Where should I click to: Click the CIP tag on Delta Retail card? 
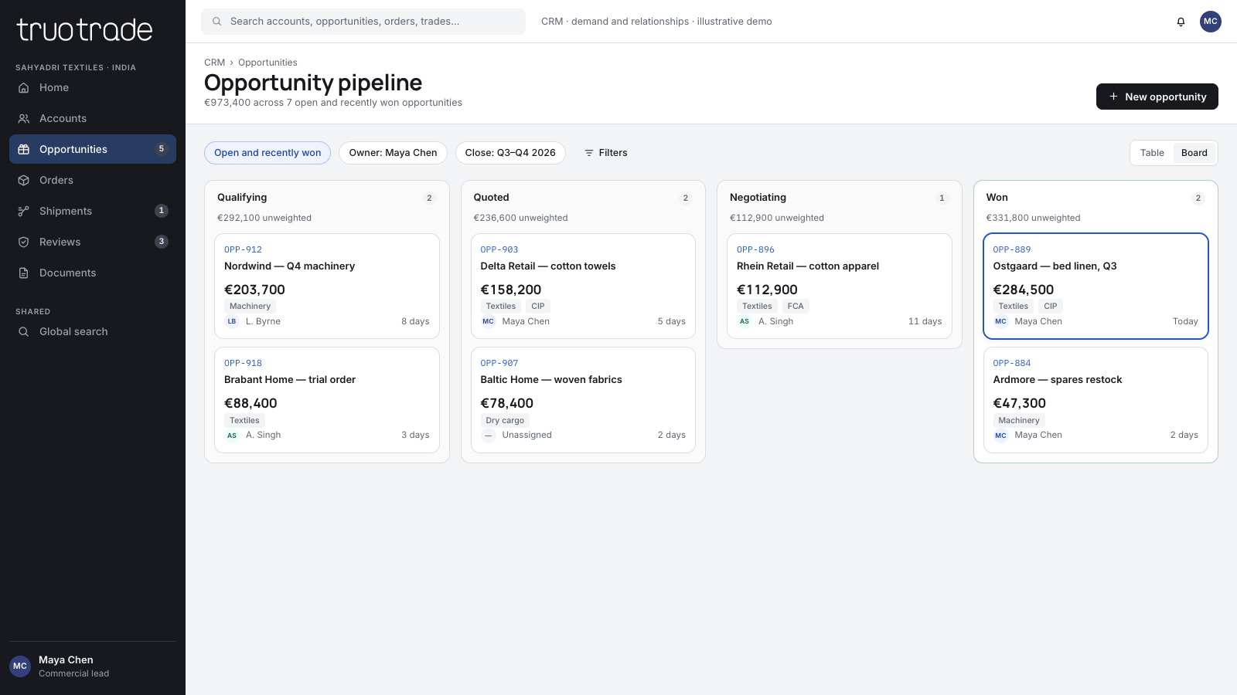pos(538,307)
